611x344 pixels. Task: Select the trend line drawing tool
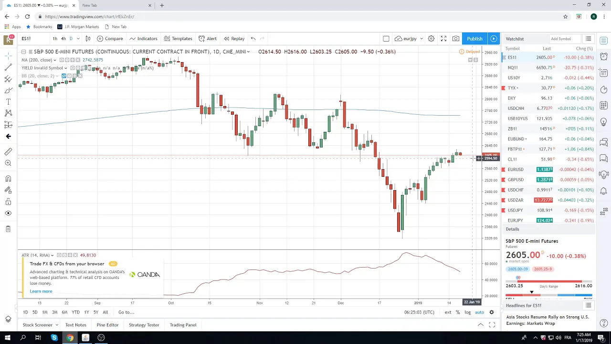tap(8, 67)
